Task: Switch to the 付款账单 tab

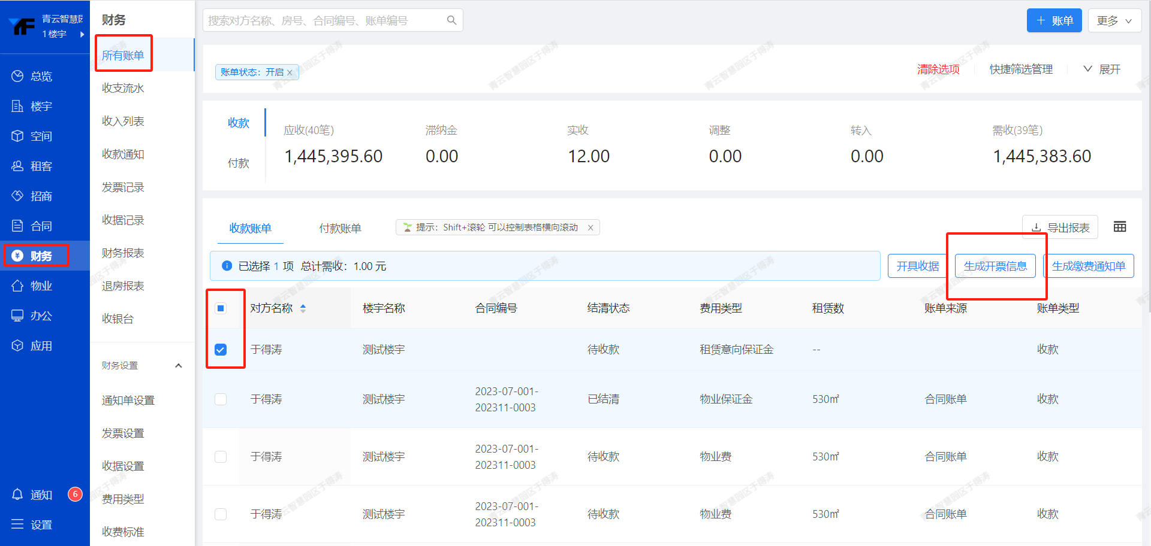Action: (x=340, y=228)
